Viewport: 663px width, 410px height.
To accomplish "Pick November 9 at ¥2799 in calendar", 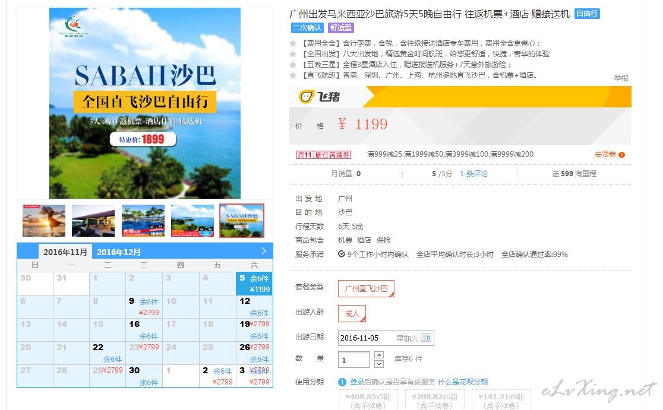I will pos(144,307).
